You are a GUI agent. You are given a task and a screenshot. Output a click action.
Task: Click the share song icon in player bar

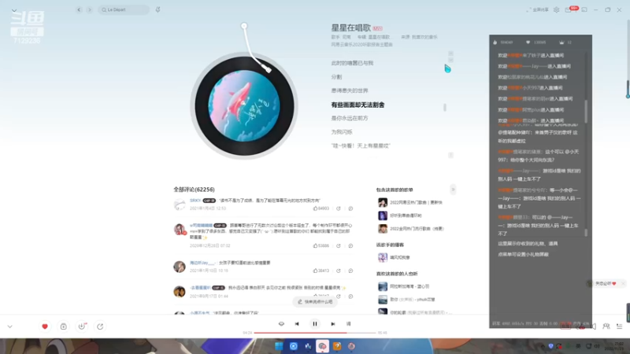(x=100, y=326)
